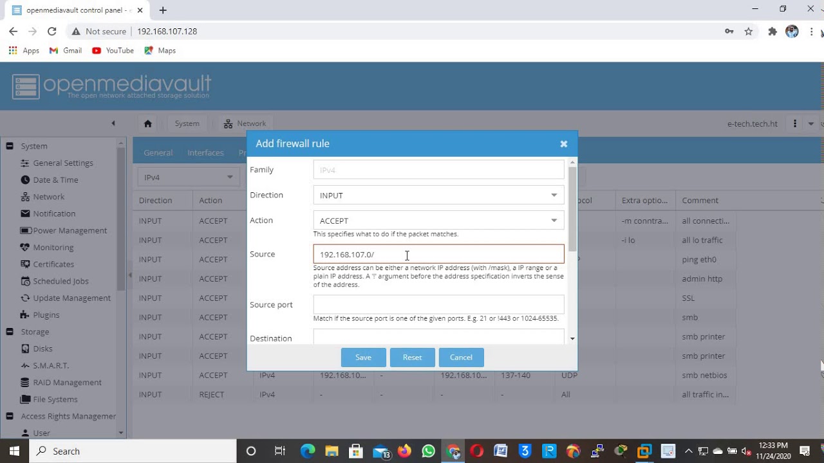Open the Network breadcrumb item
The image size is (824, 463).
click(x=245, y=123)
